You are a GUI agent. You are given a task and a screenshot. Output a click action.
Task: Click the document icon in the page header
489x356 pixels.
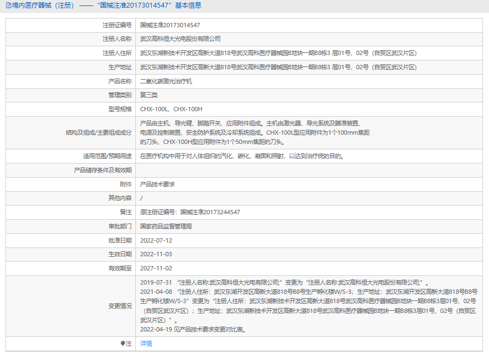click(x=8, y=5)
